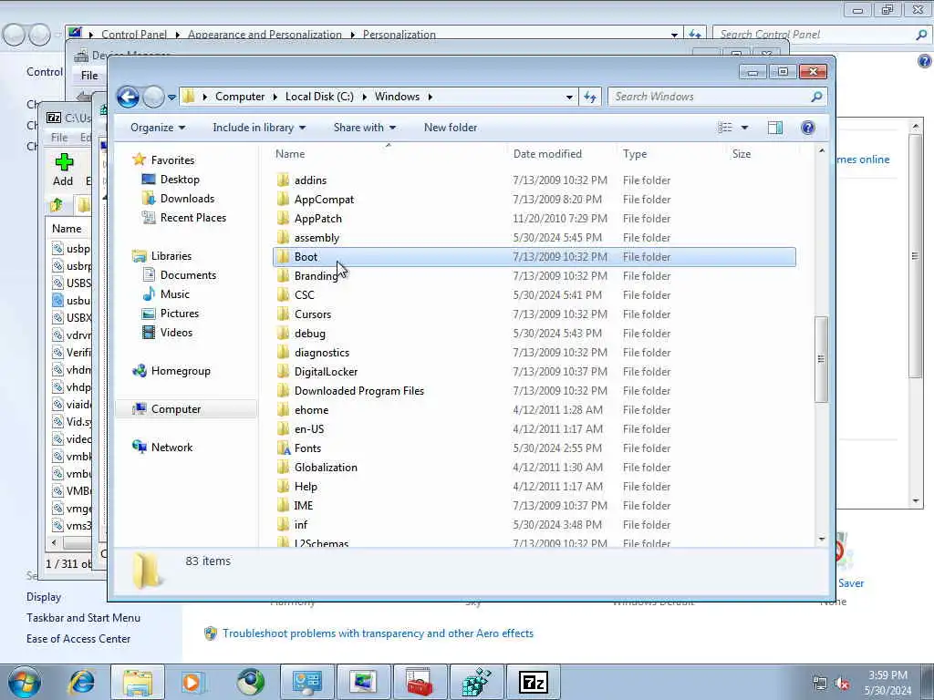This screenshot has width=934, height=700.
Task: Open 7-Zip taskbar button
Action: pos(533,682)
